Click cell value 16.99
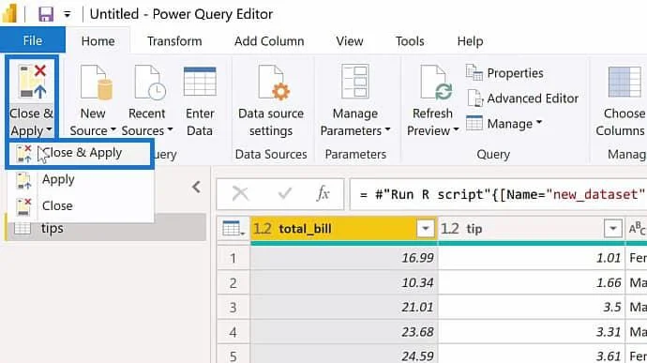647x363 pixels. coord(344,258)
